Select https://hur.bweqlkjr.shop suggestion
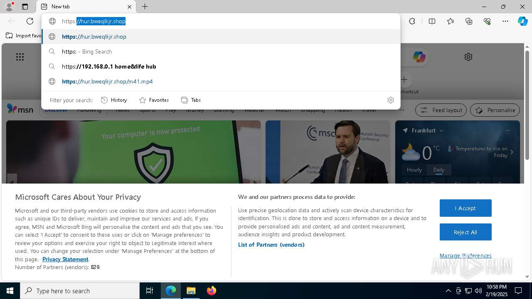This screenshot has width=532, height=299. pyautogui.click(x=221, y=37)
